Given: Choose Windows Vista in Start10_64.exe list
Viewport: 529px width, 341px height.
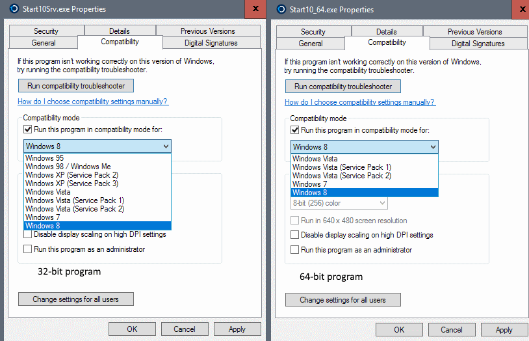Looking at the screenshot, I should tap(365, 159).
